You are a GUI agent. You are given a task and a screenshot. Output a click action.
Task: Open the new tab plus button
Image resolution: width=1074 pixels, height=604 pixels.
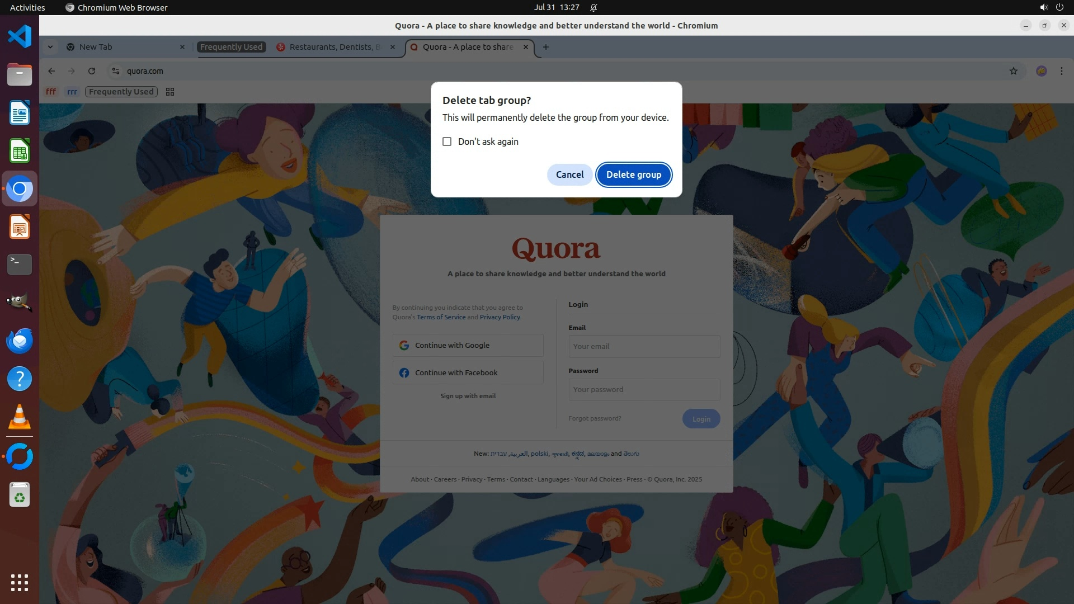545,47
